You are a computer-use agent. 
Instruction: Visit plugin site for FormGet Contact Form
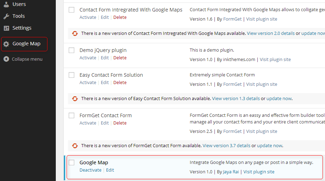click(x=262, y=131)
